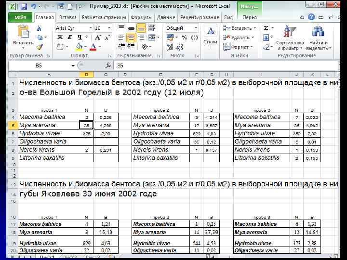Apply cell borders icon
347x260 pixels.
(x=60, y=47)
